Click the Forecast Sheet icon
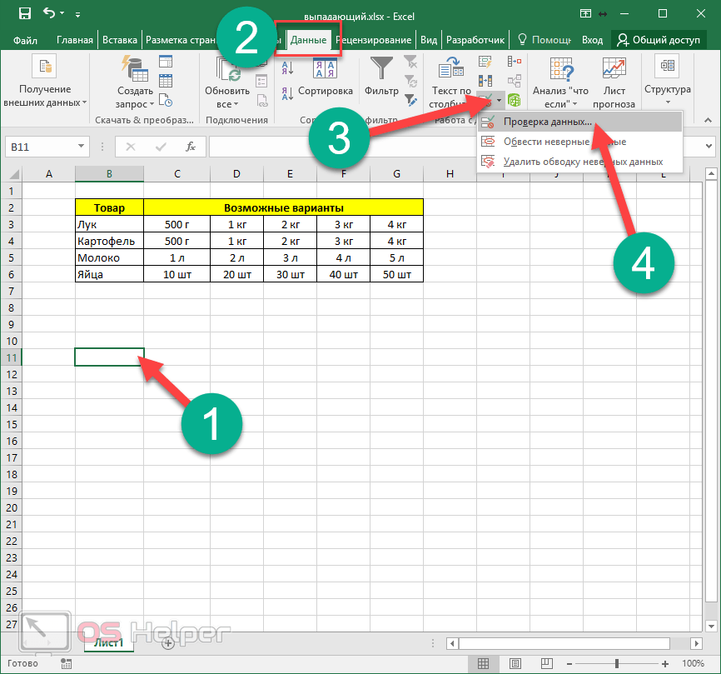 (614, 70)
